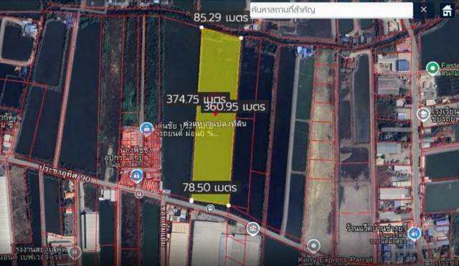Open the grey pin next to the โรงงาน label
The height and width of the screenshot is (266, 459).
(x=75, y=252)
